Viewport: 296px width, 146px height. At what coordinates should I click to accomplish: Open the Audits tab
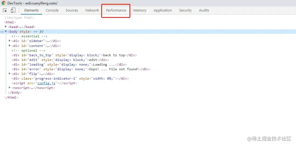(204, 10)
